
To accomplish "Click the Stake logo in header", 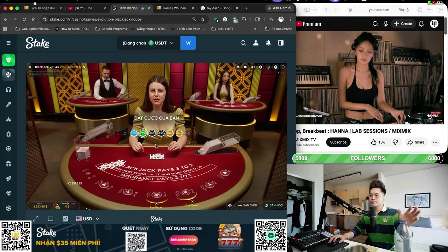I will tap(37, 43).
